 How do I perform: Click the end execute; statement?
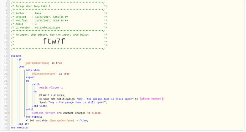point(20,128)
